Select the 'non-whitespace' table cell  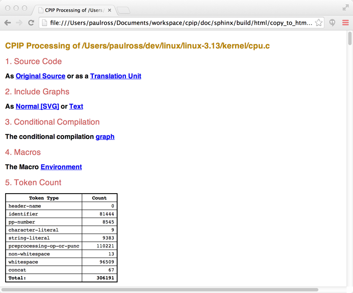coord(44,254)
